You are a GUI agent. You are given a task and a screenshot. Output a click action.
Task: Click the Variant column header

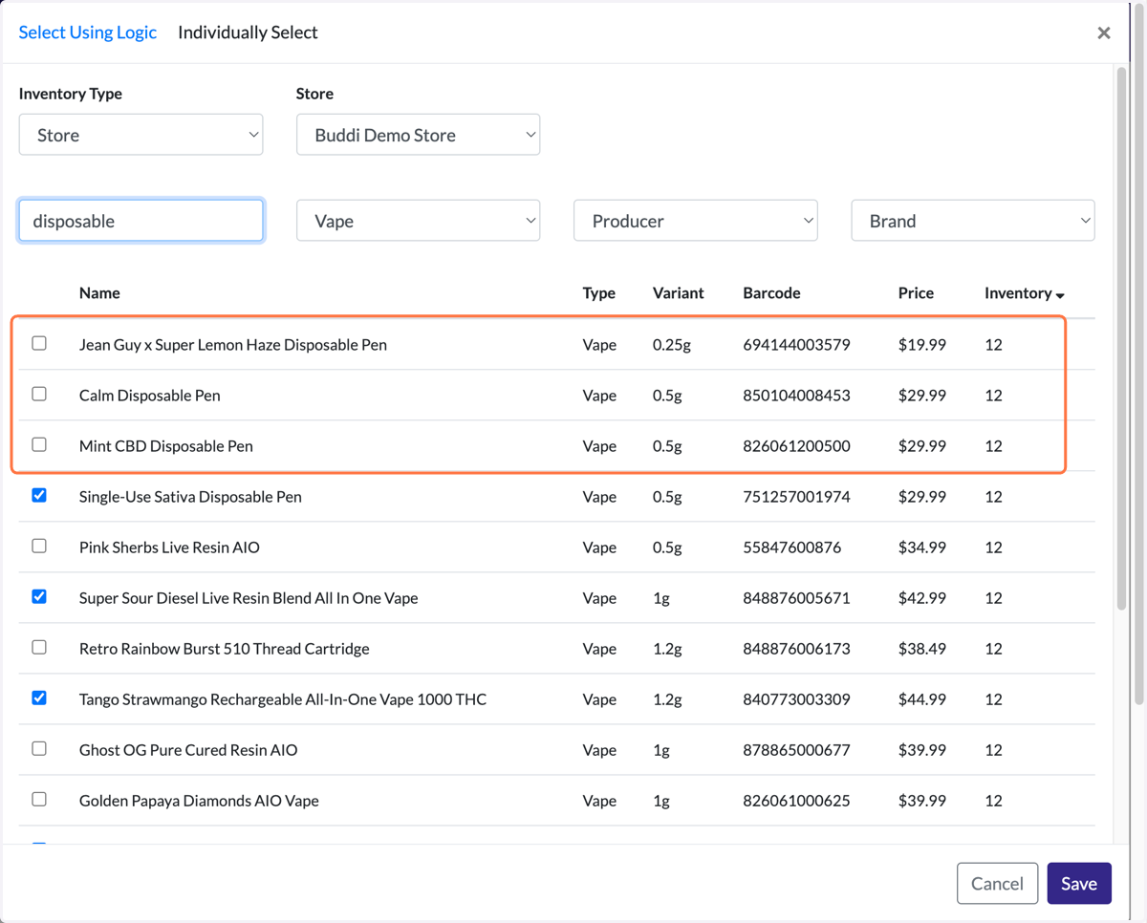678,293
